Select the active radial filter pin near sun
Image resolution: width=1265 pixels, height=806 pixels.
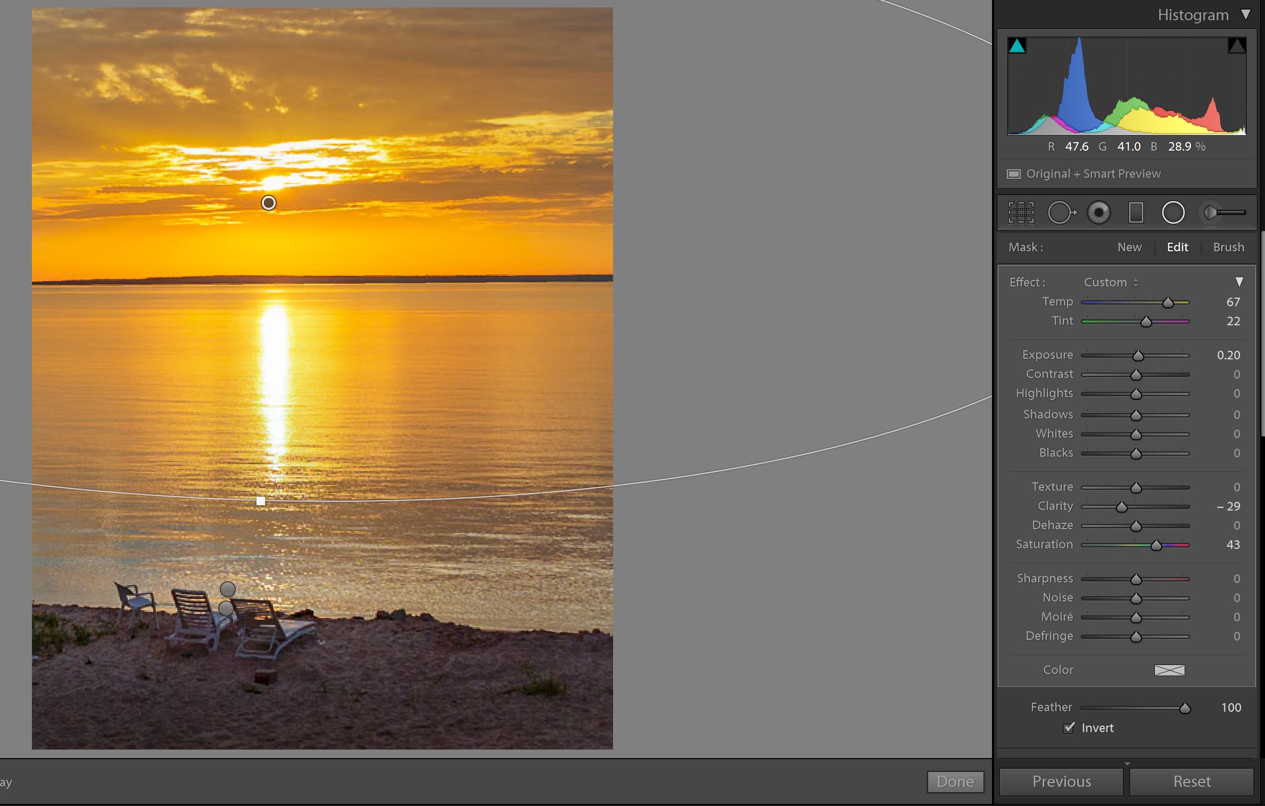click(x=269, y=203)
